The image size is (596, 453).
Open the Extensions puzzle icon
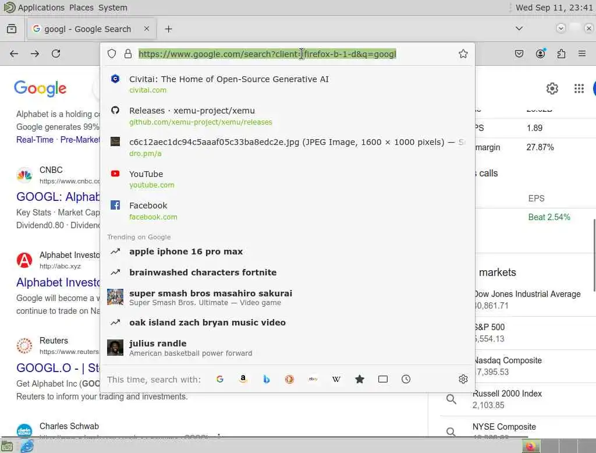click(x=561, y=54)
